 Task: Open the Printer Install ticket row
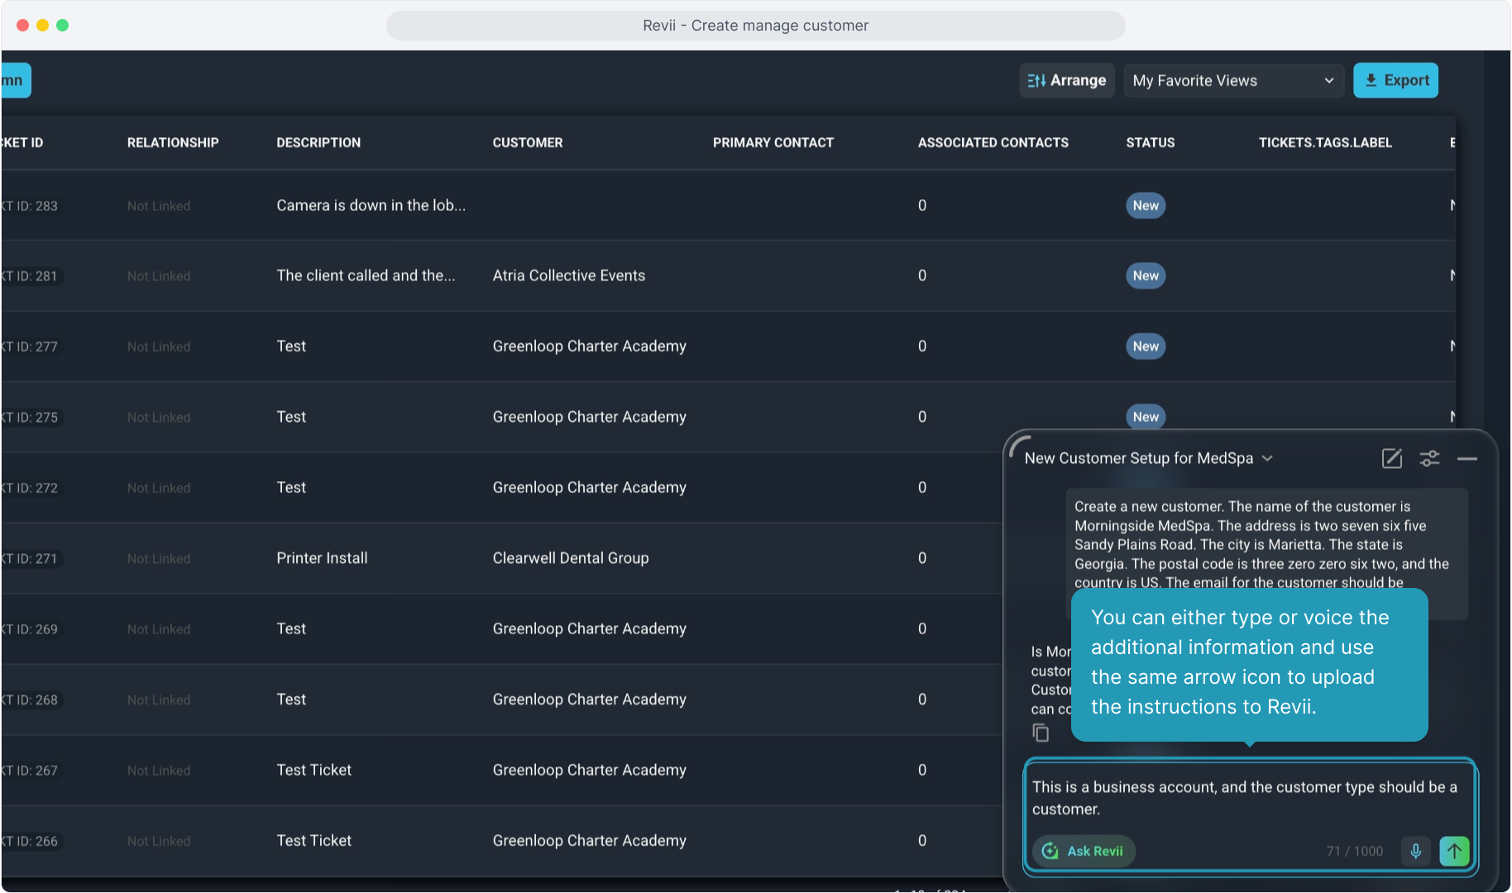322,558
